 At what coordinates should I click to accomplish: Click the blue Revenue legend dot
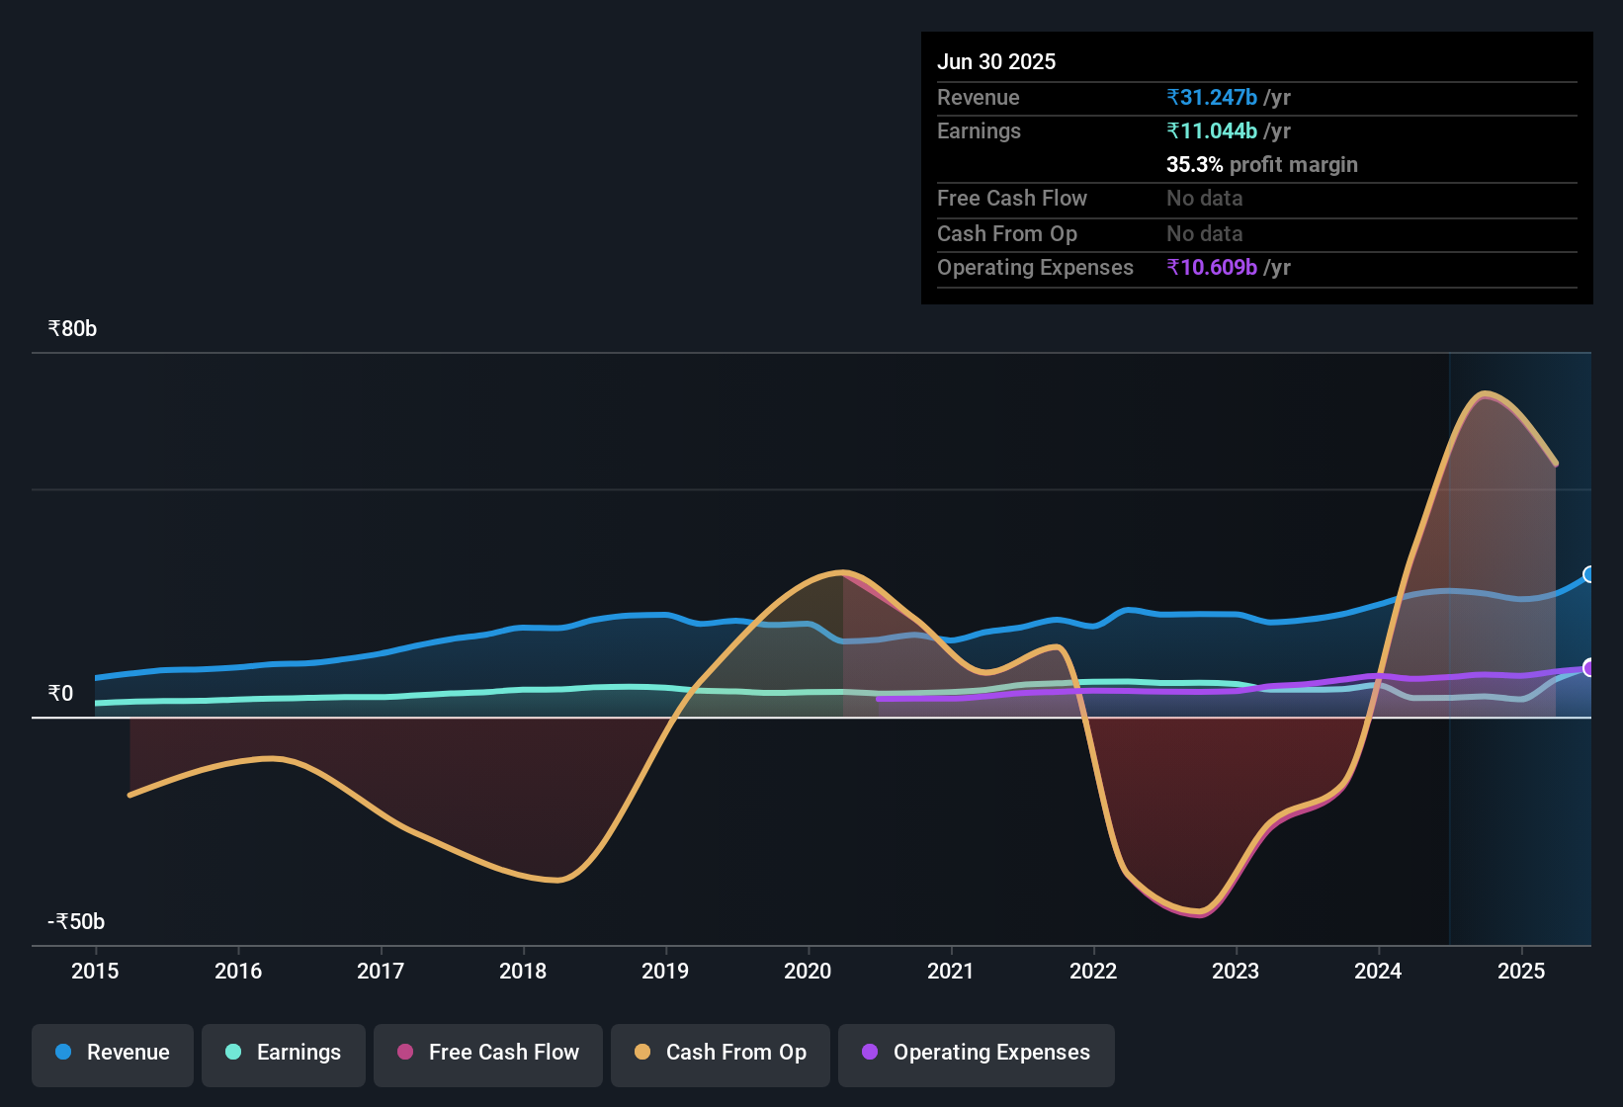63,1053
